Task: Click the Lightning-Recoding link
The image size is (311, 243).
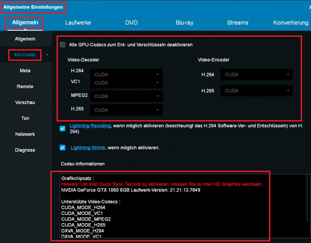Action: [x=90, y=126]
